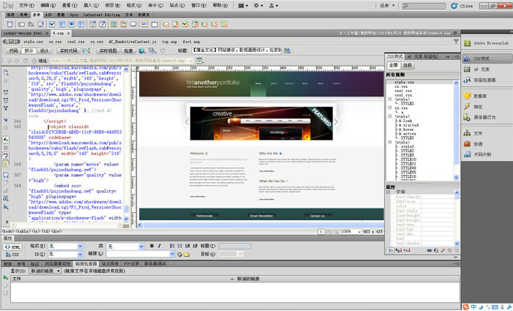Open the ID dropdown in Properties
Screen dimensions: 513x311
tap(80, 254)
